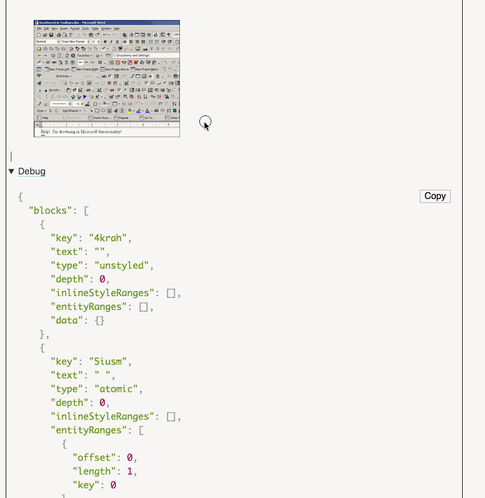Run Spelling and Grammar check icon
The height and width of the screenshot is (498, 485).
click(x=70, y=34)
